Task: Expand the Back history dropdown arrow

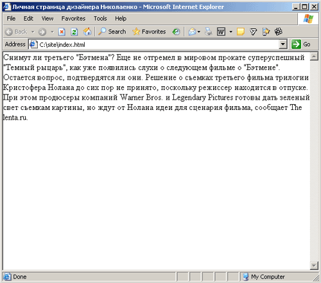Action: 33,32
